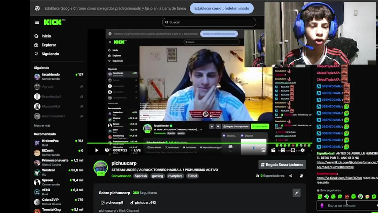Click the Conversando category link
378x213 pixels.
pyautogui.click(x=121, y=176)
